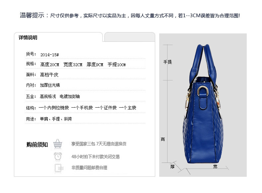Click the blue handbag product image

[203, 104]
